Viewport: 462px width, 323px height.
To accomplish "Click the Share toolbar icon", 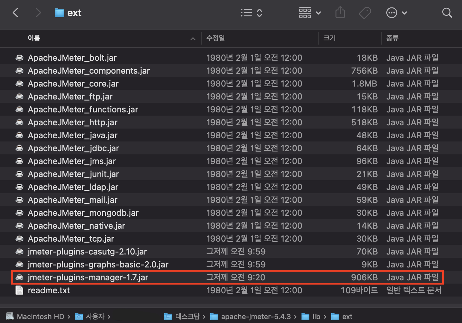I will (340, 13).
